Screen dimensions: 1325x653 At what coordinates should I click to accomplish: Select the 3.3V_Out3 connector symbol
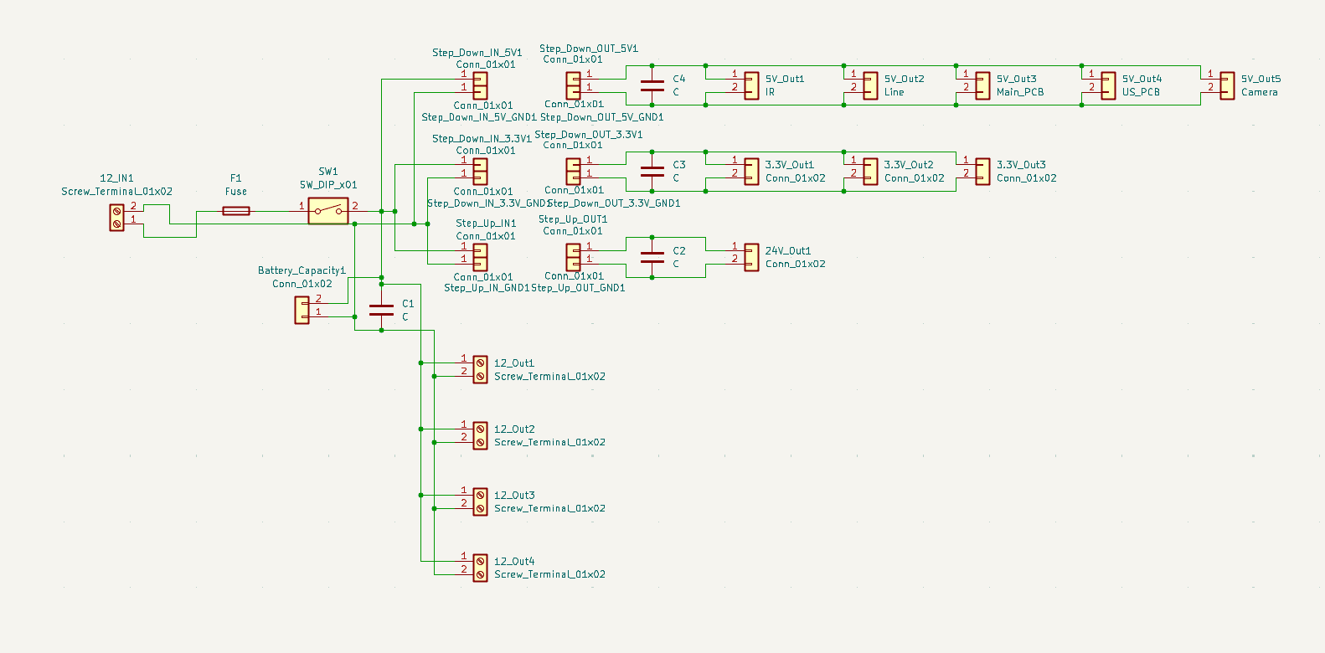(x=983, y=171)
